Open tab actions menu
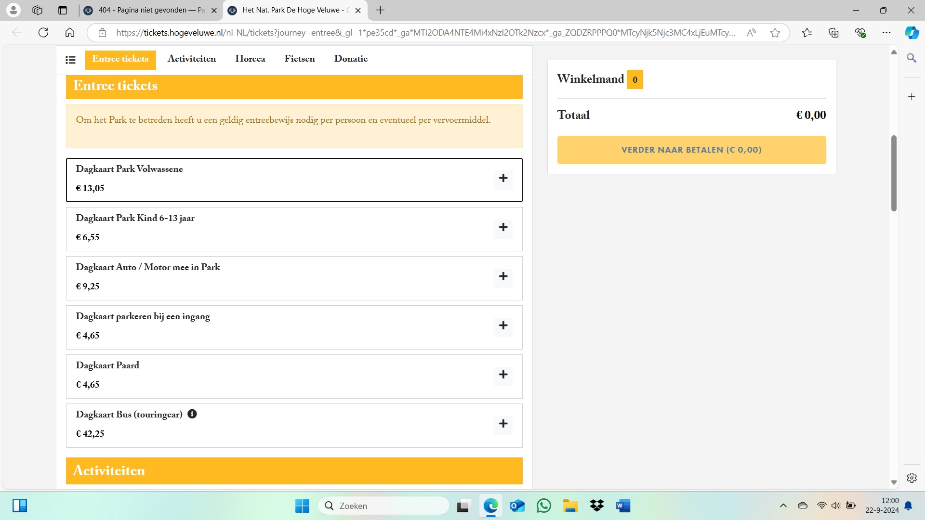This screenshot has width=925, height=520. click(x=63, y=10)
